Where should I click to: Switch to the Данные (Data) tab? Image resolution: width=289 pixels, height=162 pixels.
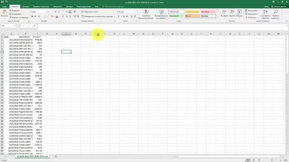[x=69, y=7]
